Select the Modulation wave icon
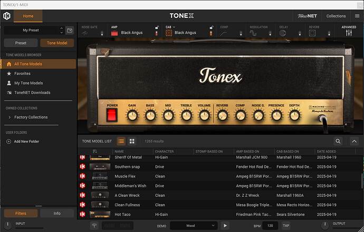The image size is (364, 232). pyautogui.click(x=253, y=33)
